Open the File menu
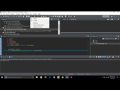The image size is (120, 90). [x=1, y=14]
